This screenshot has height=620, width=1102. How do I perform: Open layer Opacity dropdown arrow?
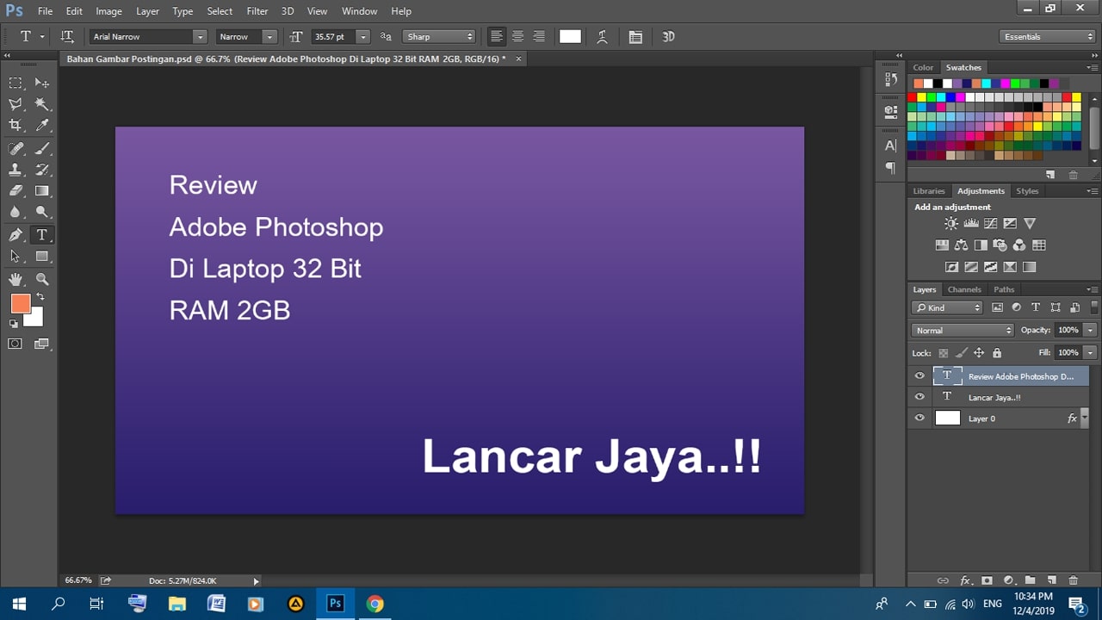coord(1090,330)
